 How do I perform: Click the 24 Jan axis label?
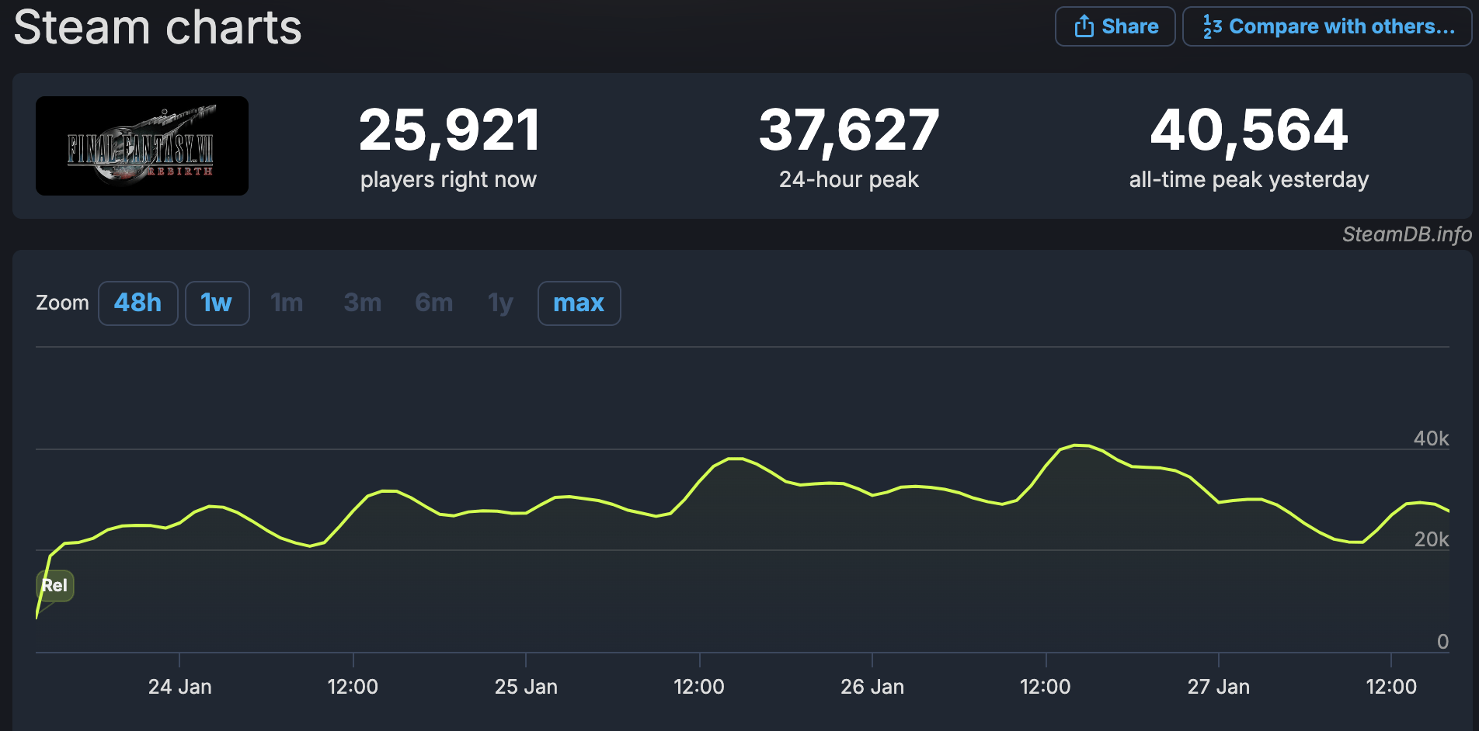180,687
